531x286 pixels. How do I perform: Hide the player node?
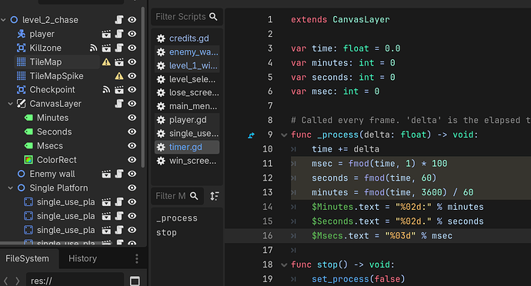(132, 34)
